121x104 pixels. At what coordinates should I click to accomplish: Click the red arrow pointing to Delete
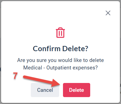(42, 81)
